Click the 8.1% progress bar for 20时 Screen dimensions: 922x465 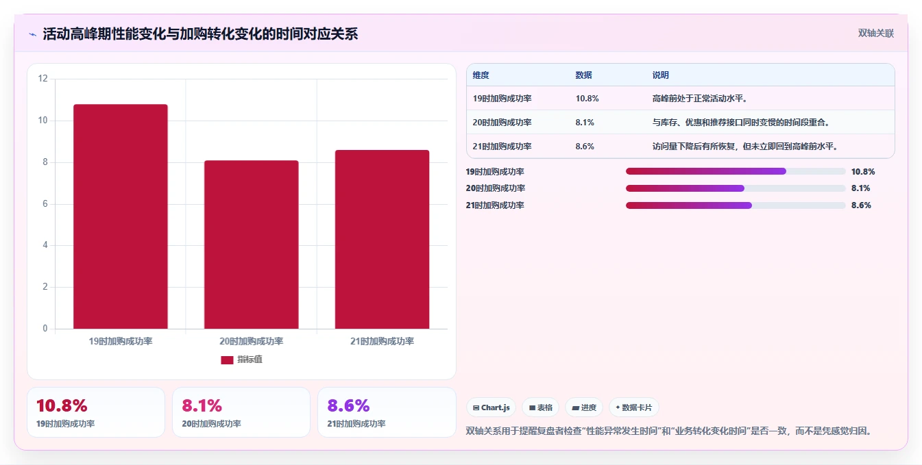pos(736,188)
